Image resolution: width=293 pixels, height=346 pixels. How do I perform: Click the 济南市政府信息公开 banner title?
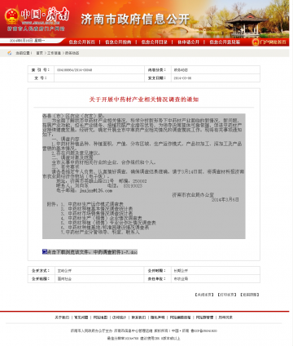(x=135, y=19)
